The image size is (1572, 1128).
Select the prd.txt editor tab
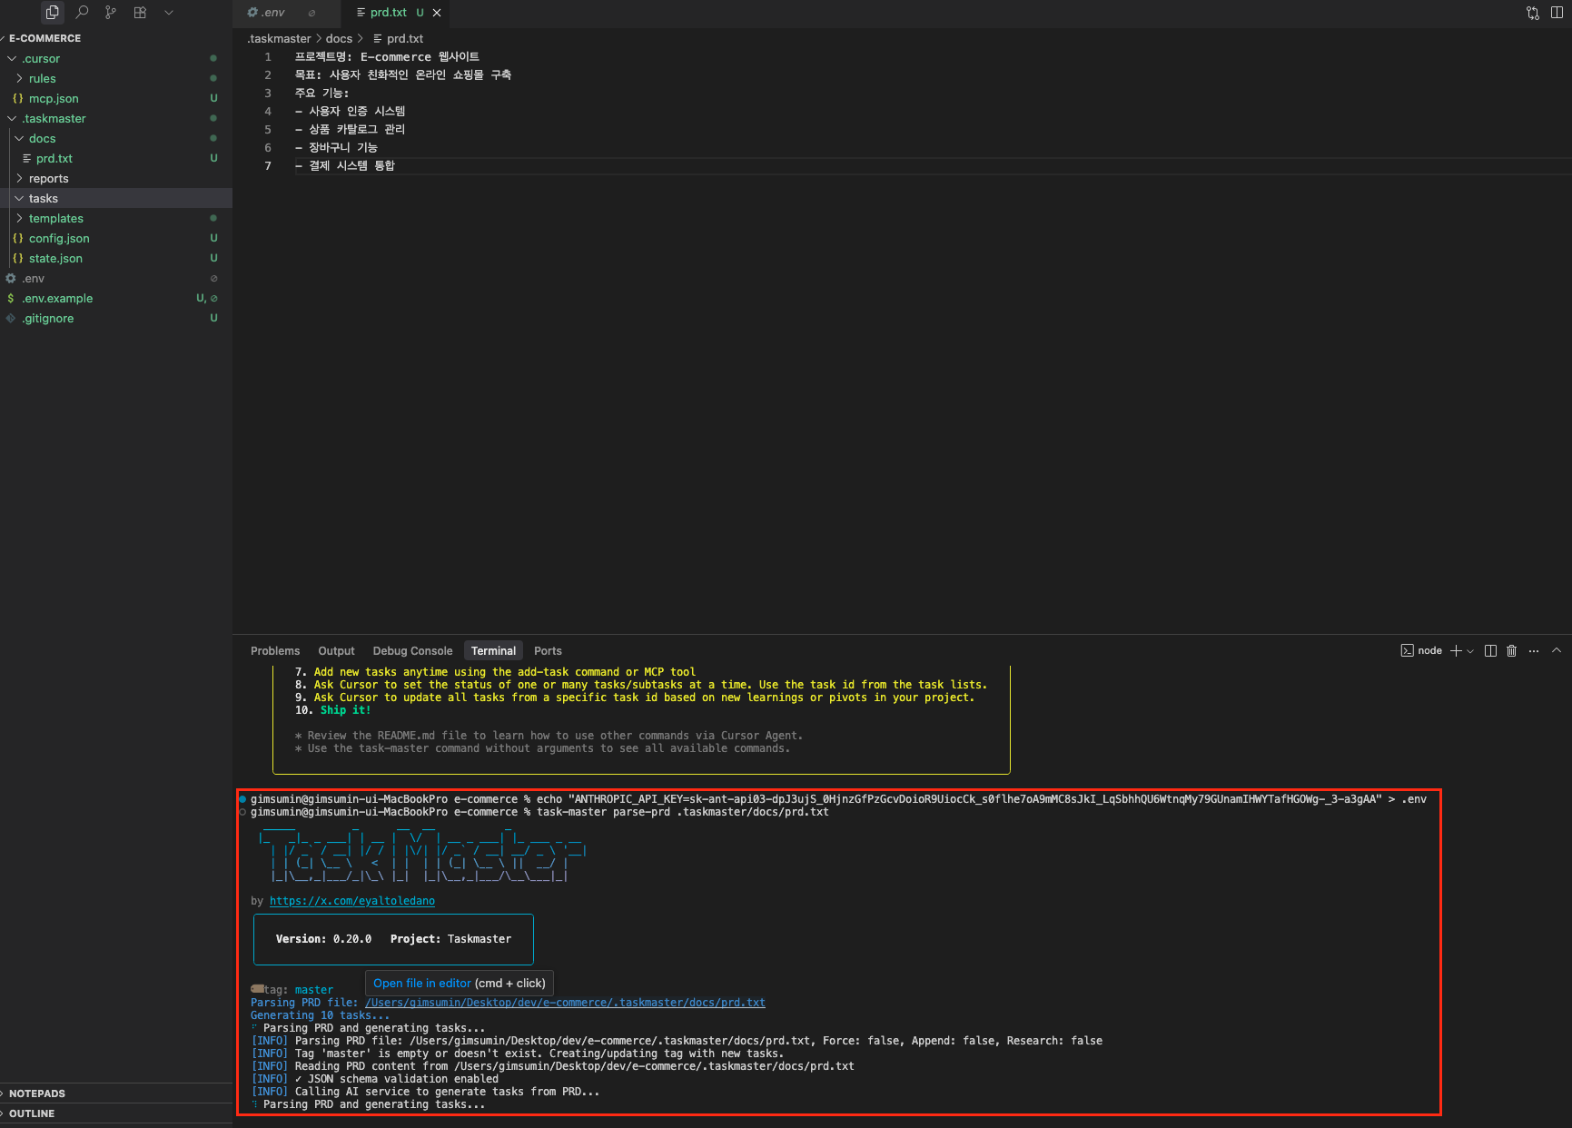(x=388, y=13)
